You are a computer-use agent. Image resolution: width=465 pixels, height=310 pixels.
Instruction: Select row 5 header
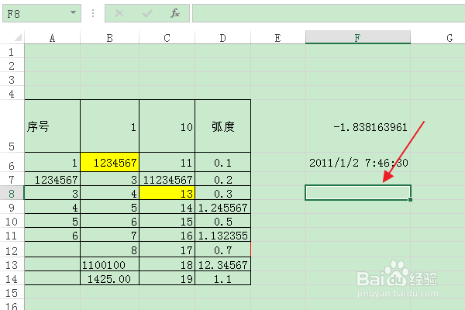pyautogui.click(x=12, y=126)
